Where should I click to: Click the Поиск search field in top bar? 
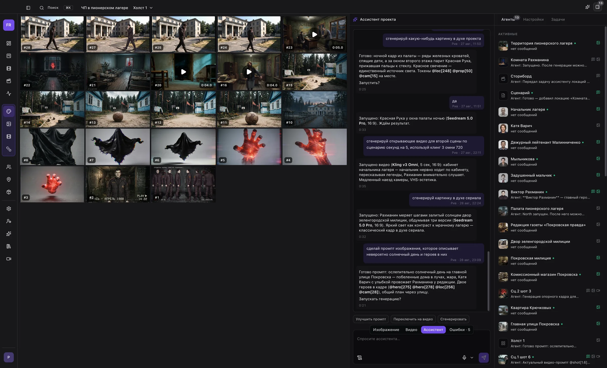[56, 8]
